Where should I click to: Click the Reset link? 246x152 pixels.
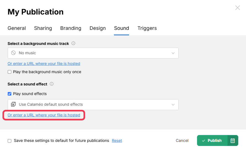[117, 140]
